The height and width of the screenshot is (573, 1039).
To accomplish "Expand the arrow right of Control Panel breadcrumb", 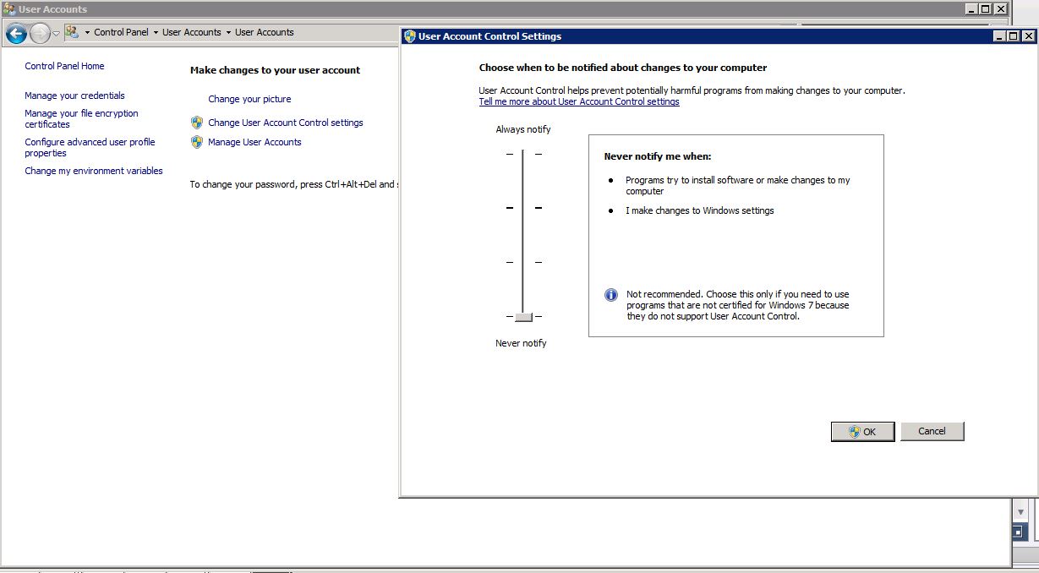I will click(156, 33).
